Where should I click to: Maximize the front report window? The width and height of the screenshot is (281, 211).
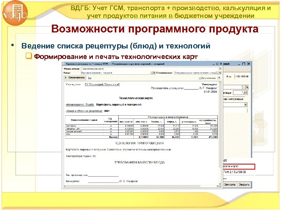tap(217, 64)
